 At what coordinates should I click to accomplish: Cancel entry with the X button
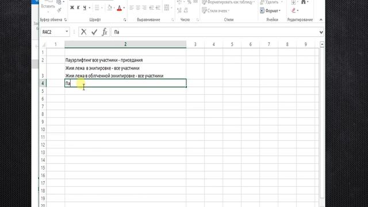point(83,32)
